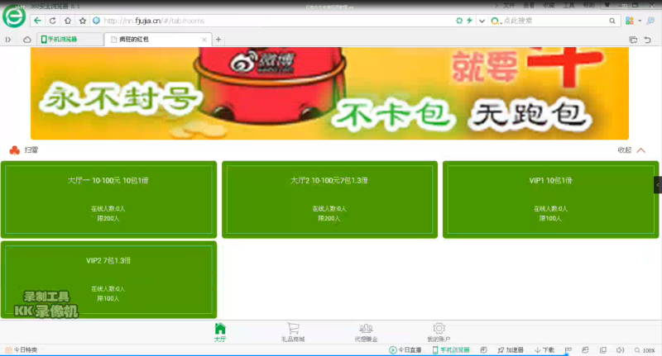This screenshot has width=662, height=356.
Task: Open the 帮助 menu
Action: (588, 6)
